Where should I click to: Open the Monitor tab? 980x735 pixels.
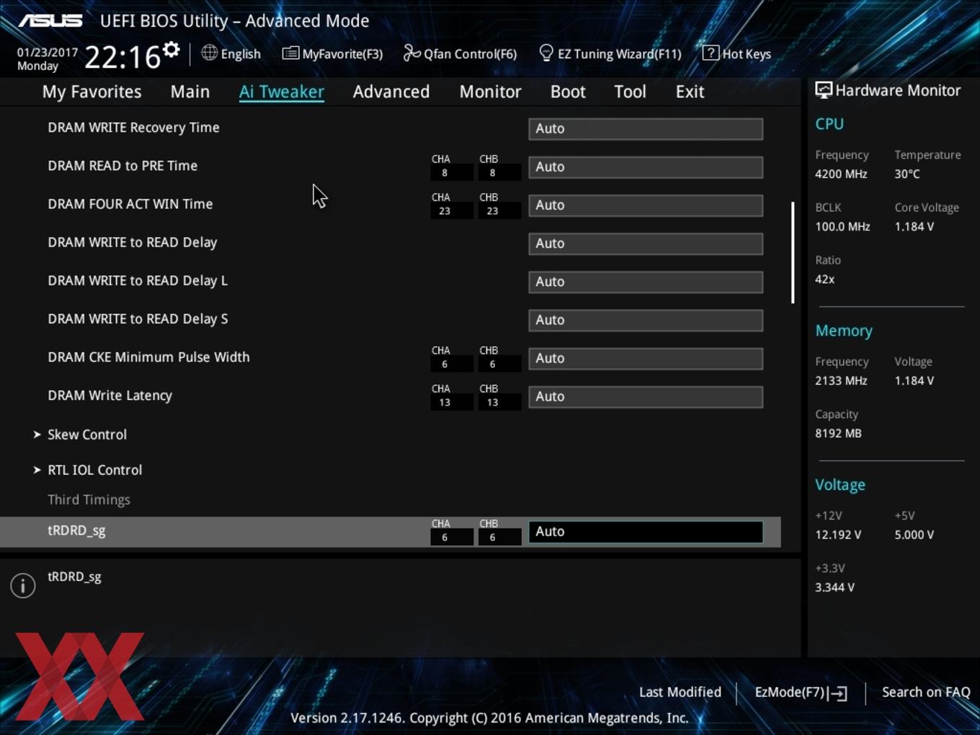490,92
